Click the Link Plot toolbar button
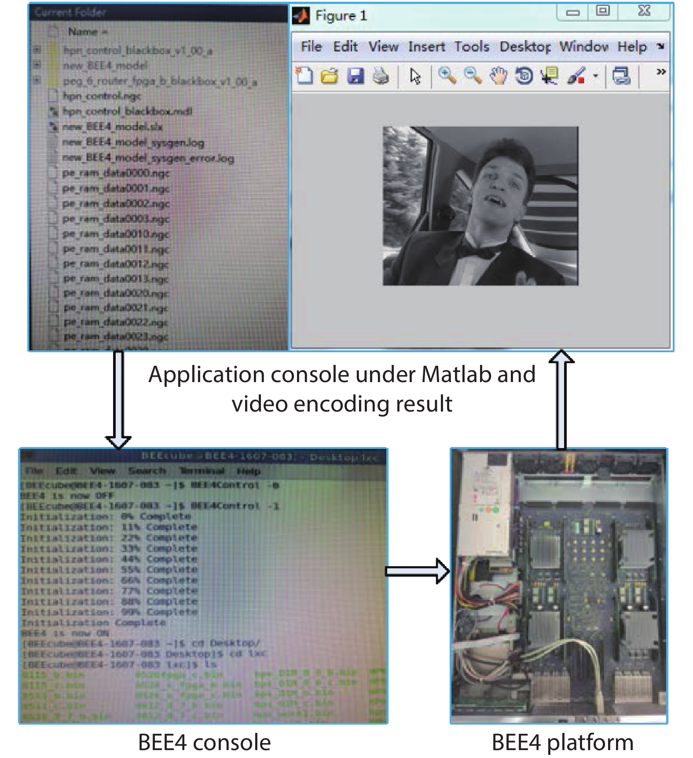The width and height of the screenshot is (693, 758). [621, 76]
